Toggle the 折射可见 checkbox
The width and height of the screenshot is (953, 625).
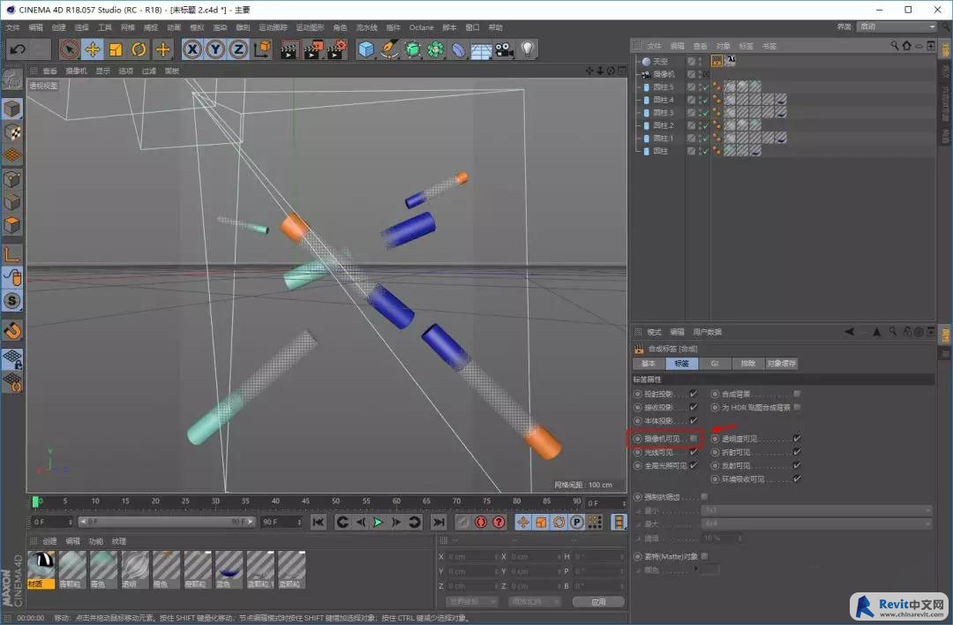797,452
